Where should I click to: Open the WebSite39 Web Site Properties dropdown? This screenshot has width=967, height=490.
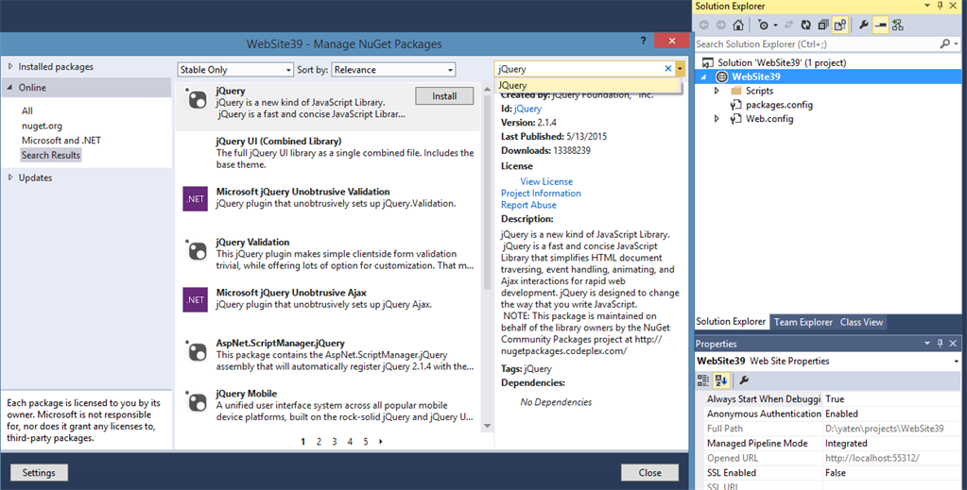[957, 362]
